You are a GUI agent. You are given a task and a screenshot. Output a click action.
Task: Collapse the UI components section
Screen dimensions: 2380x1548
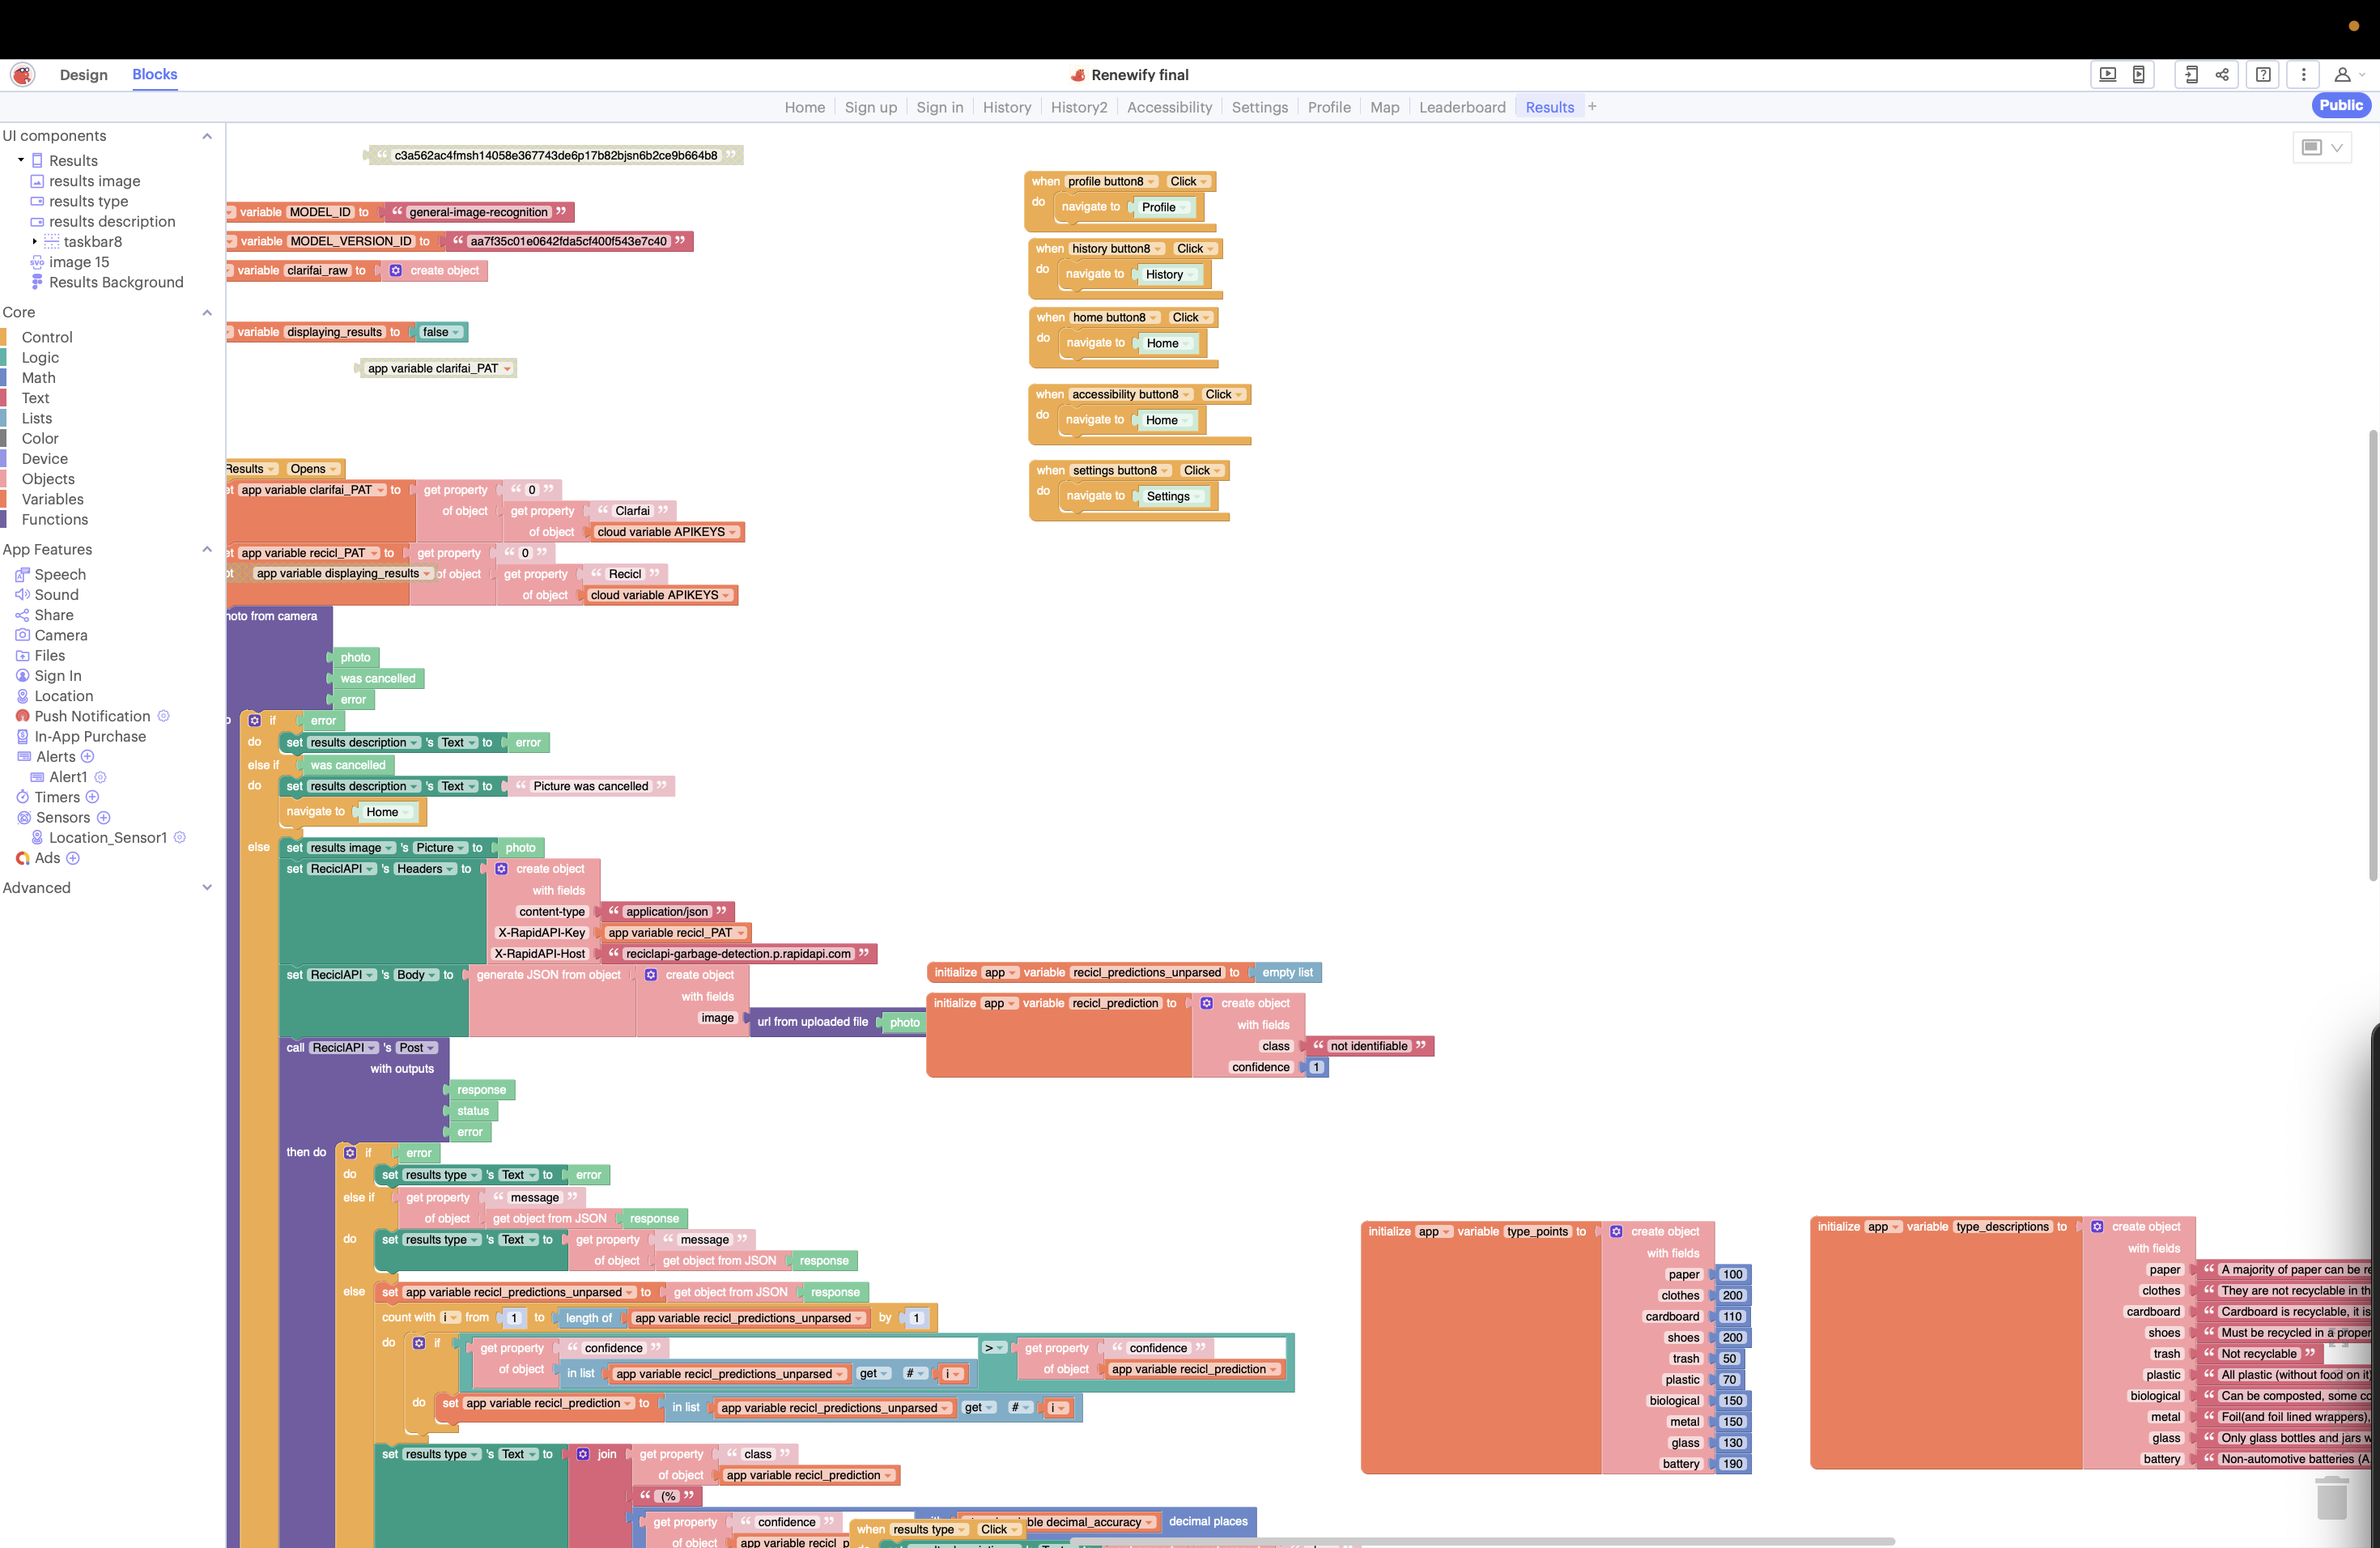pyautogui.click(x=207, y=136)
